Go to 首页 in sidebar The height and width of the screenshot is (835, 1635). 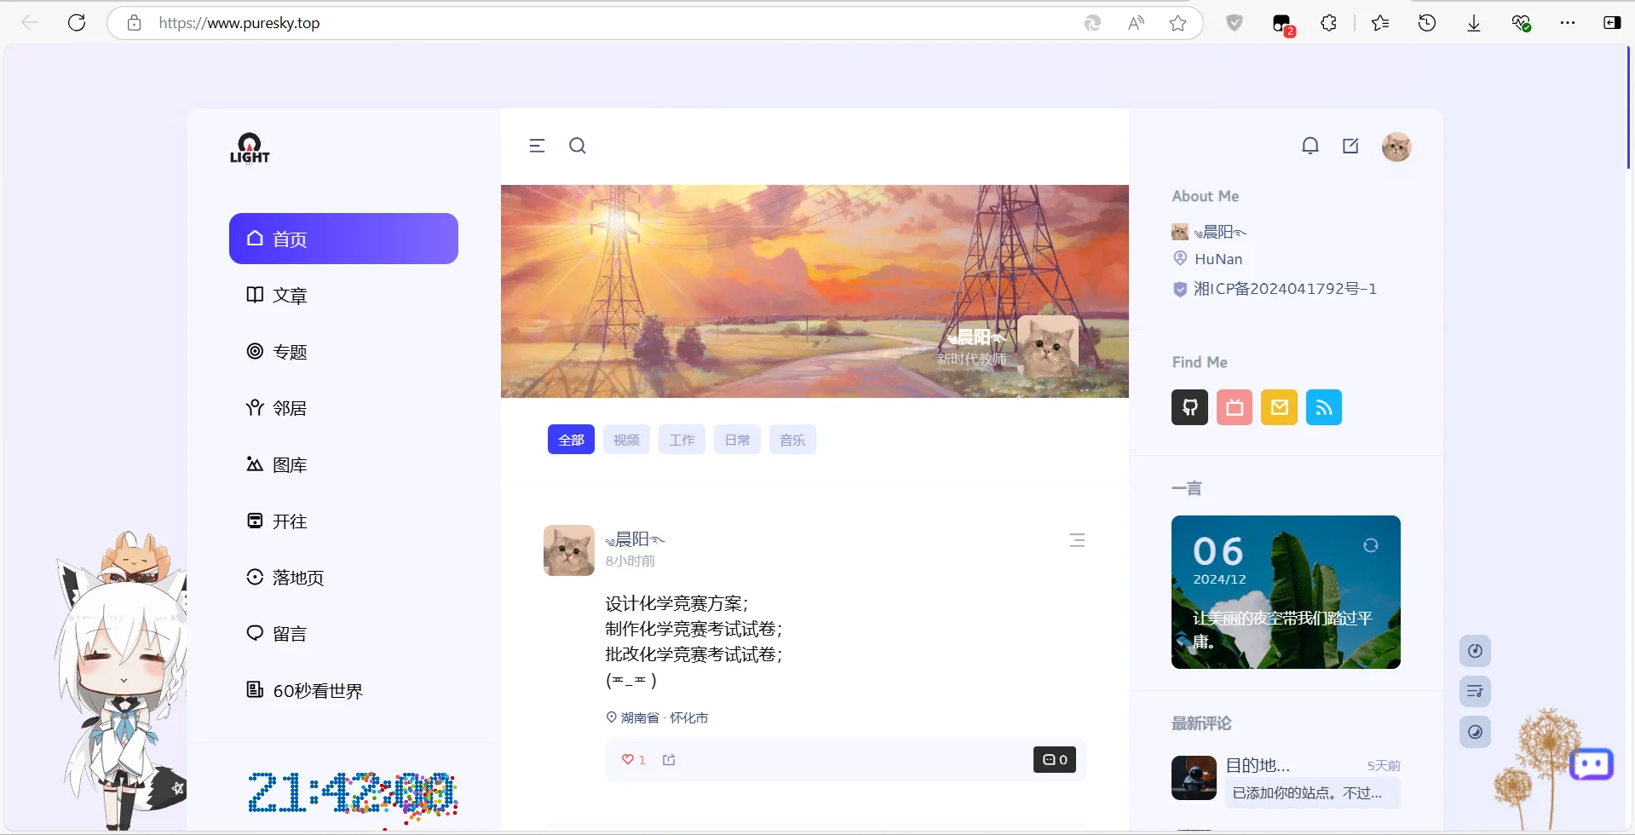click(343, 239)
